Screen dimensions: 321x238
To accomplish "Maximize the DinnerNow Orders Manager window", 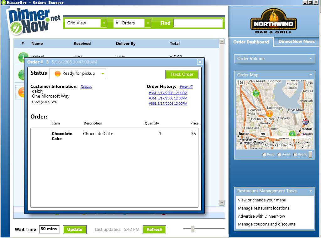I will pyautogui.click(x=310, y=3).
